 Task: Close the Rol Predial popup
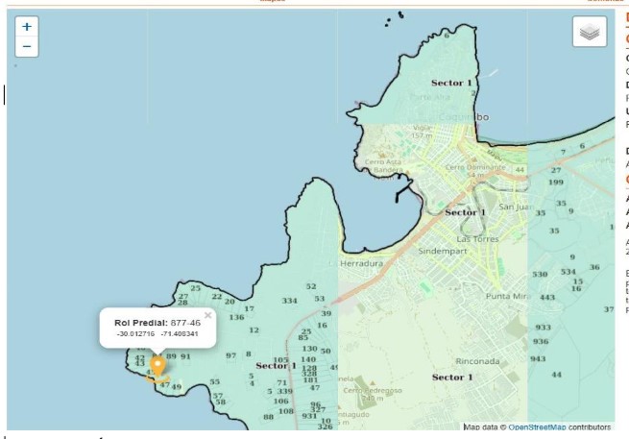coord(207,314)
